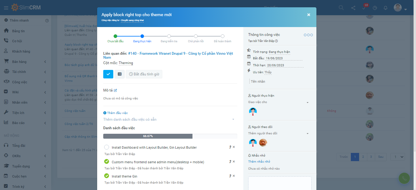Open the recent activity clock icon
416x190 pixels.
(375, 8)
